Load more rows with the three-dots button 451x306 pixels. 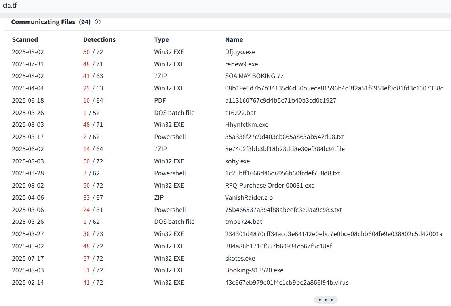[325, 300]
